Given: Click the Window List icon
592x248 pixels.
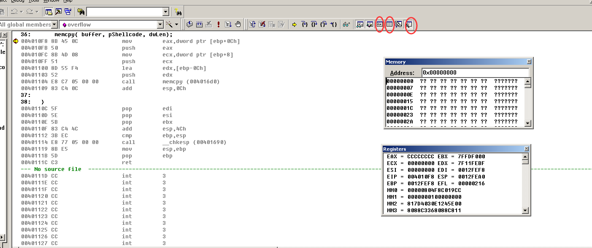Looking at the screenshot, I should (x=68, y=11).
